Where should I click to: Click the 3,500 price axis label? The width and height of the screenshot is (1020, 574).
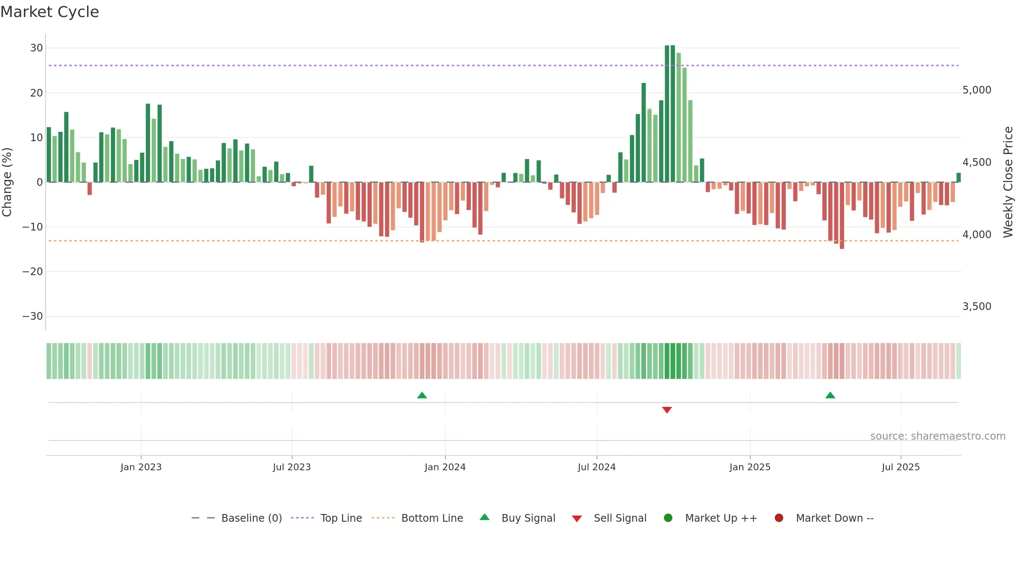(977, 307)
